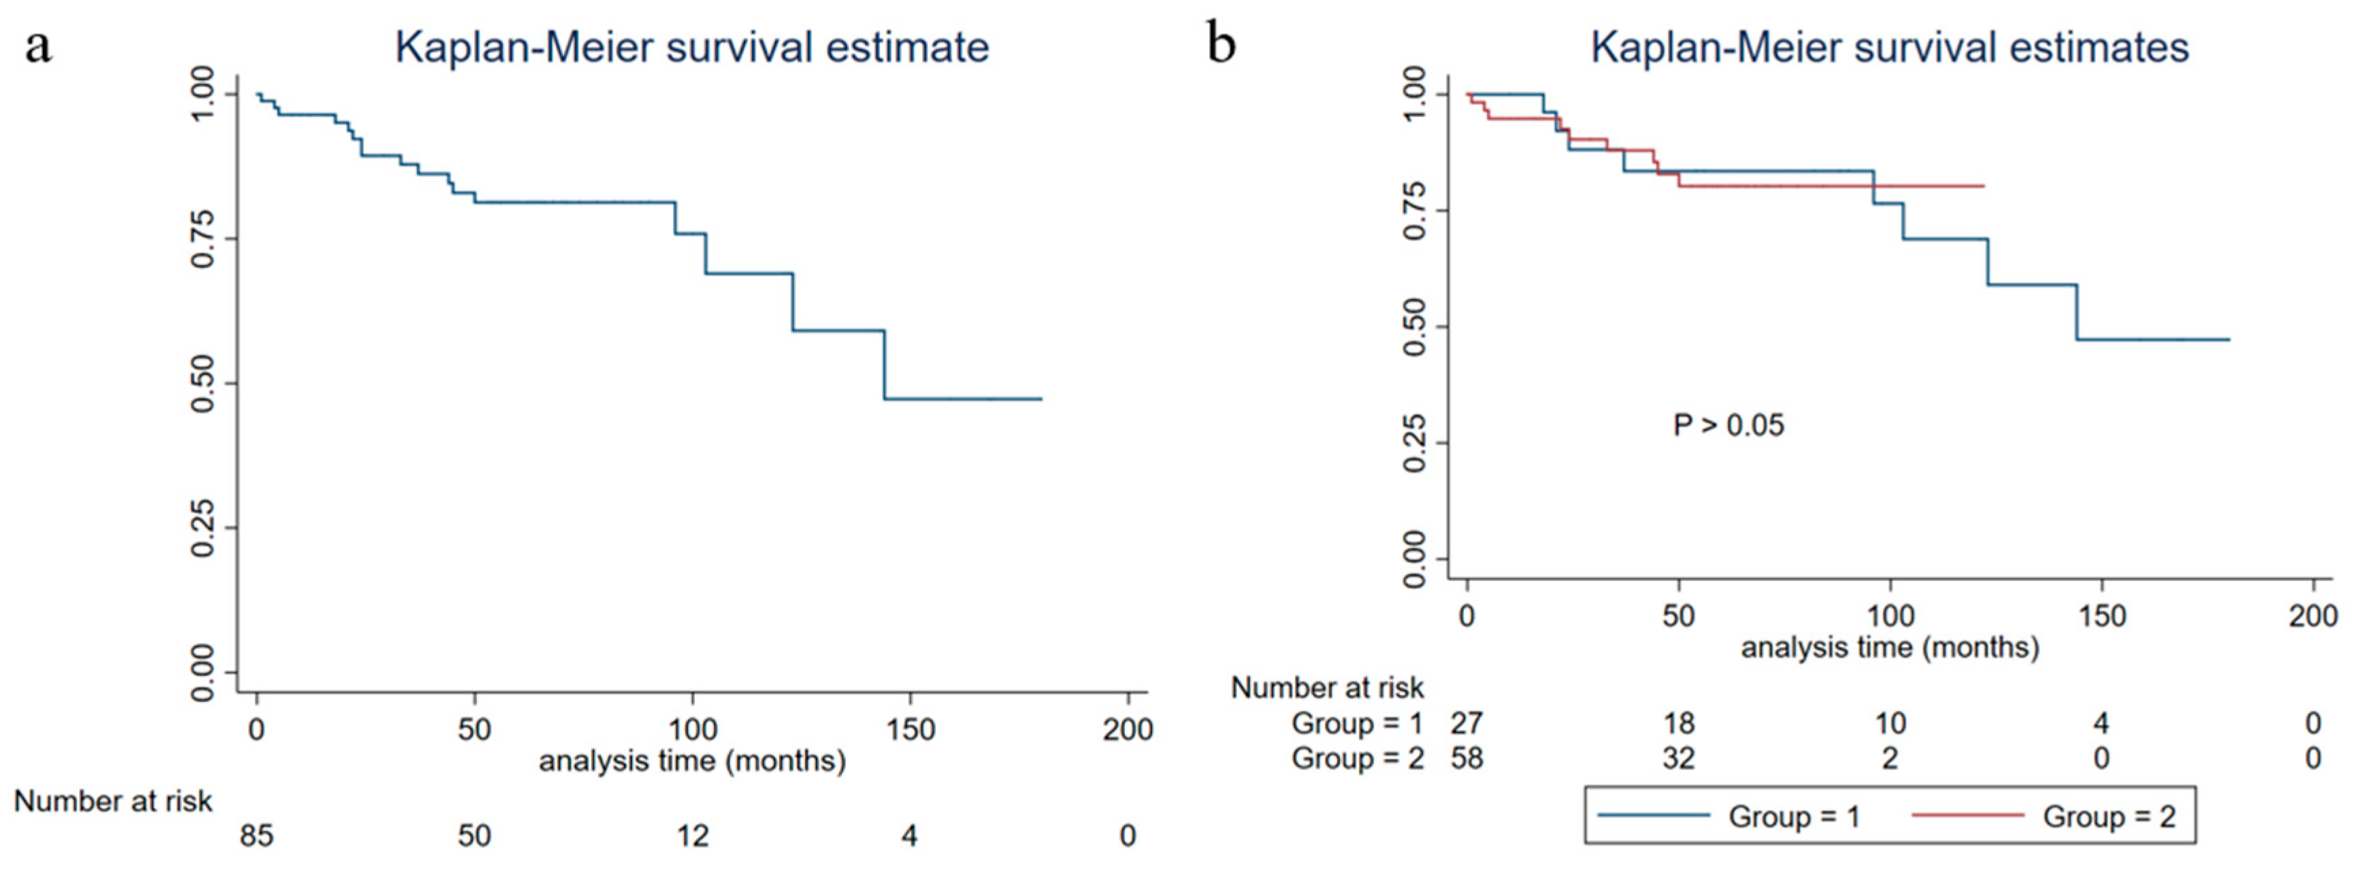Viewport: 2358px width, 870px height.
Task: Select the "Group = 2" legend text label
Action: pyautogui.click(x=2109, y=816)
